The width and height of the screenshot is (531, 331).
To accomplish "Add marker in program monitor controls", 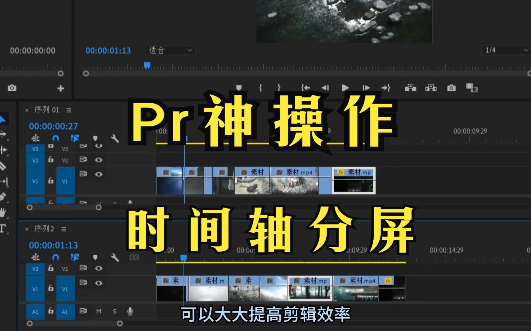I will point(239,88).
